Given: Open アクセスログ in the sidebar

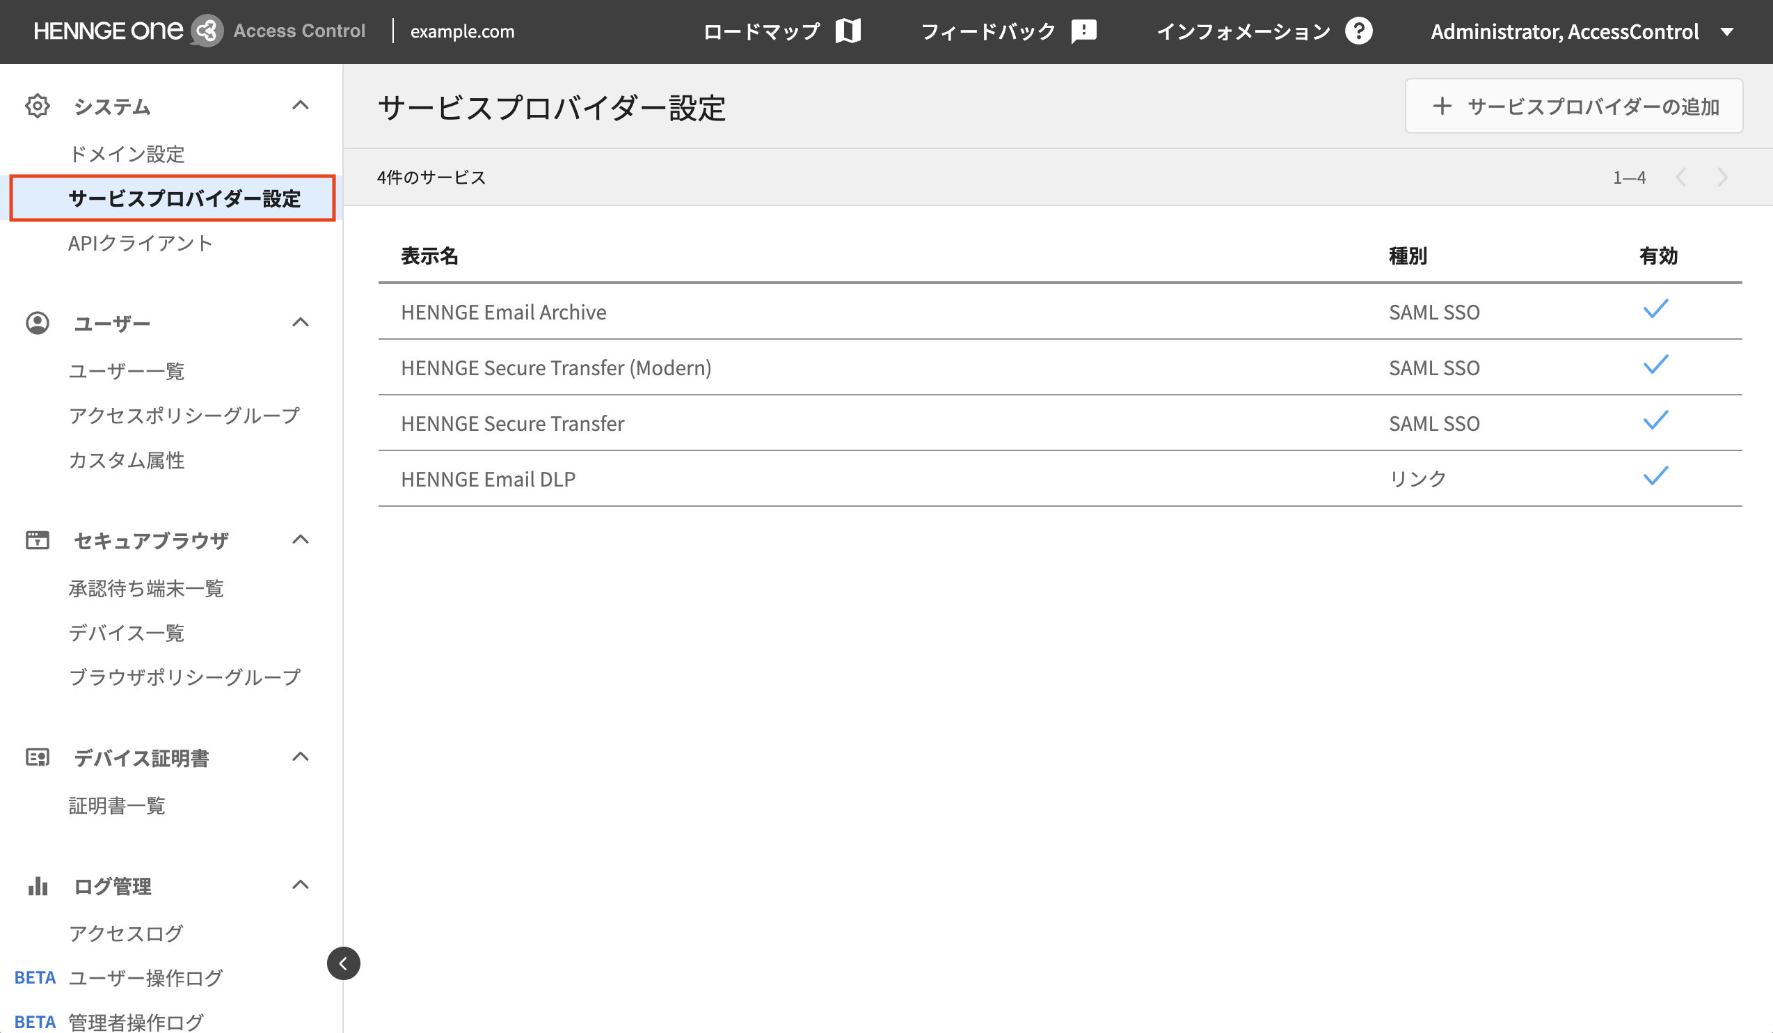Looking at the screenshot, I should pyautogui.click(x=126, y=933).
